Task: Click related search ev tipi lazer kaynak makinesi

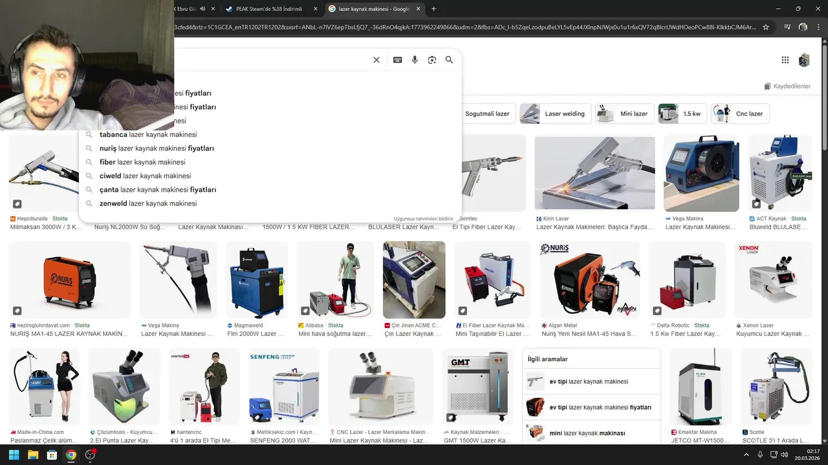Action: pos(591,382)
